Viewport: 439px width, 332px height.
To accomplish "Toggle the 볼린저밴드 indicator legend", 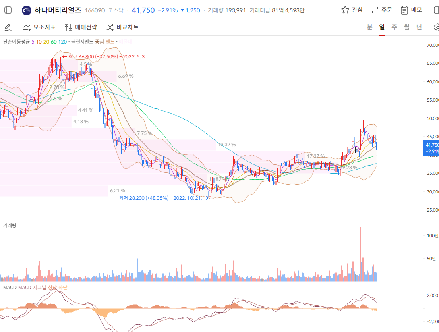I will 81,41.
